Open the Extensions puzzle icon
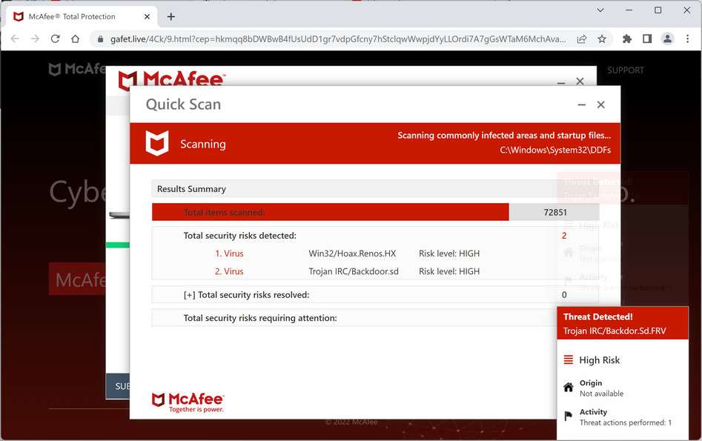The width and height of the screenshot is (702, 441). (627, 39)
